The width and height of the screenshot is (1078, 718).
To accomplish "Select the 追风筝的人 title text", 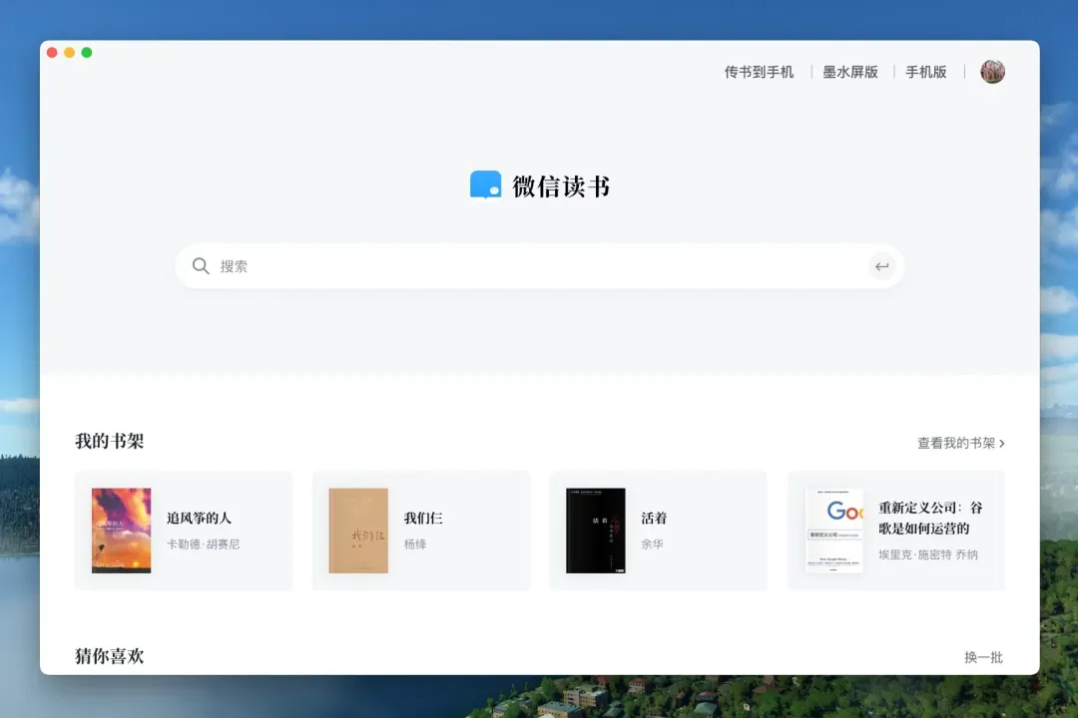I will pyautogui.click(x=199, y=519).
